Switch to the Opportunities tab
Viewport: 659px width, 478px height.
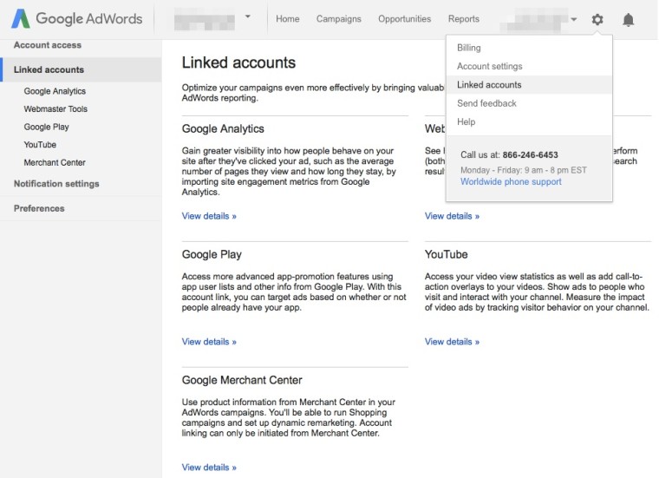(404, 19)
